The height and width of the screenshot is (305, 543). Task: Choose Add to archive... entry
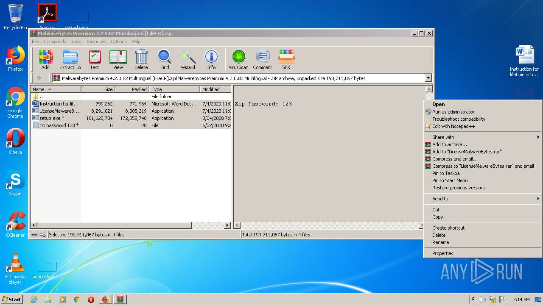coord(483,144)
